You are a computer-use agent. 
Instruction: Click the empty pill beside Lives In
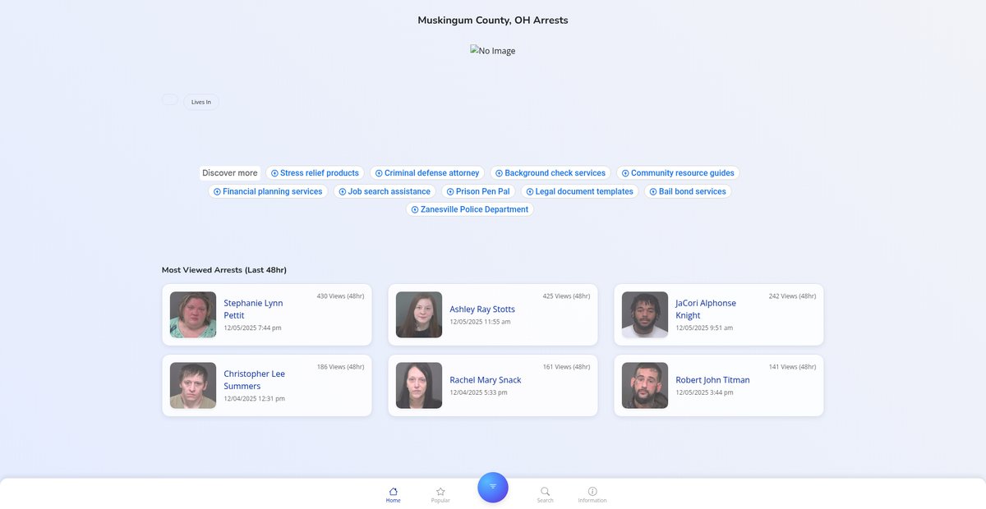(x=169, y=99)
